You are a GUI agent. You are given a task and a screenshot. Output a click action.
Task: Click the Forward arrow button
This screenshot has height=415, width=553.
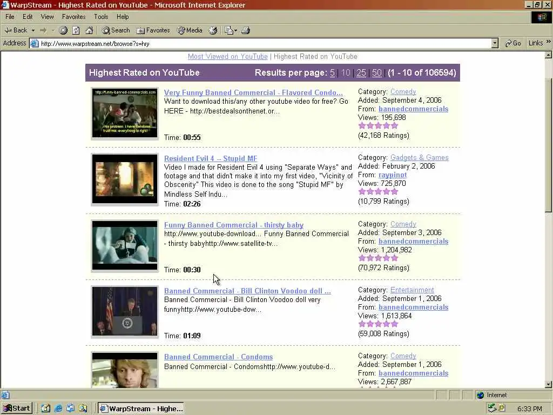[x=43, y=30]
